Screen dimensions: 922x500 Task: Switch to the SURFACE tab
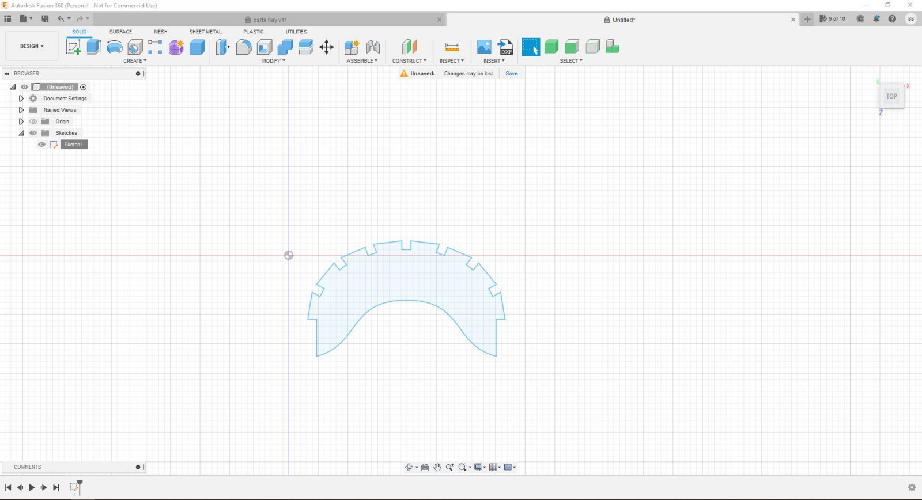click(121, 32)
